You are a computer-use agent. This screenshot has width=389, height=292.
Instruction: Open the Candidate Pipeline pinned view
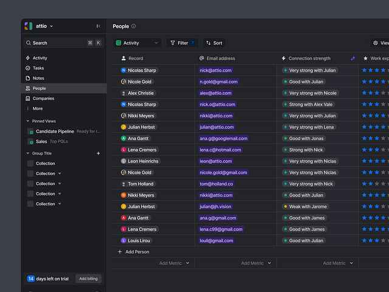click(x=55, y=131)
